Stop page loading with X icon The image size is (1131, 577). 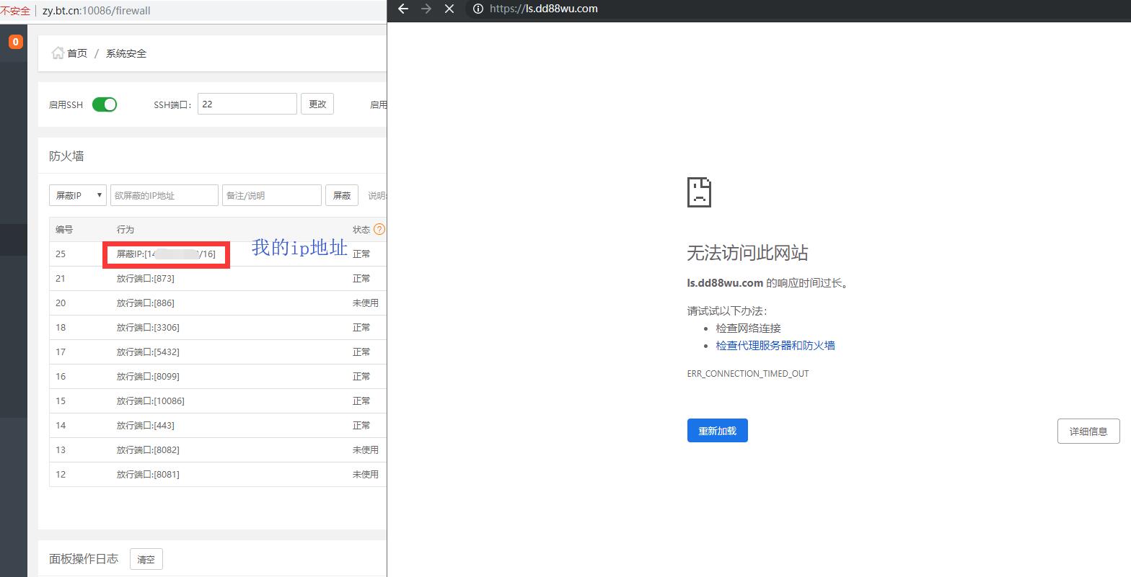pyautogui.click(x=449, y=9)
